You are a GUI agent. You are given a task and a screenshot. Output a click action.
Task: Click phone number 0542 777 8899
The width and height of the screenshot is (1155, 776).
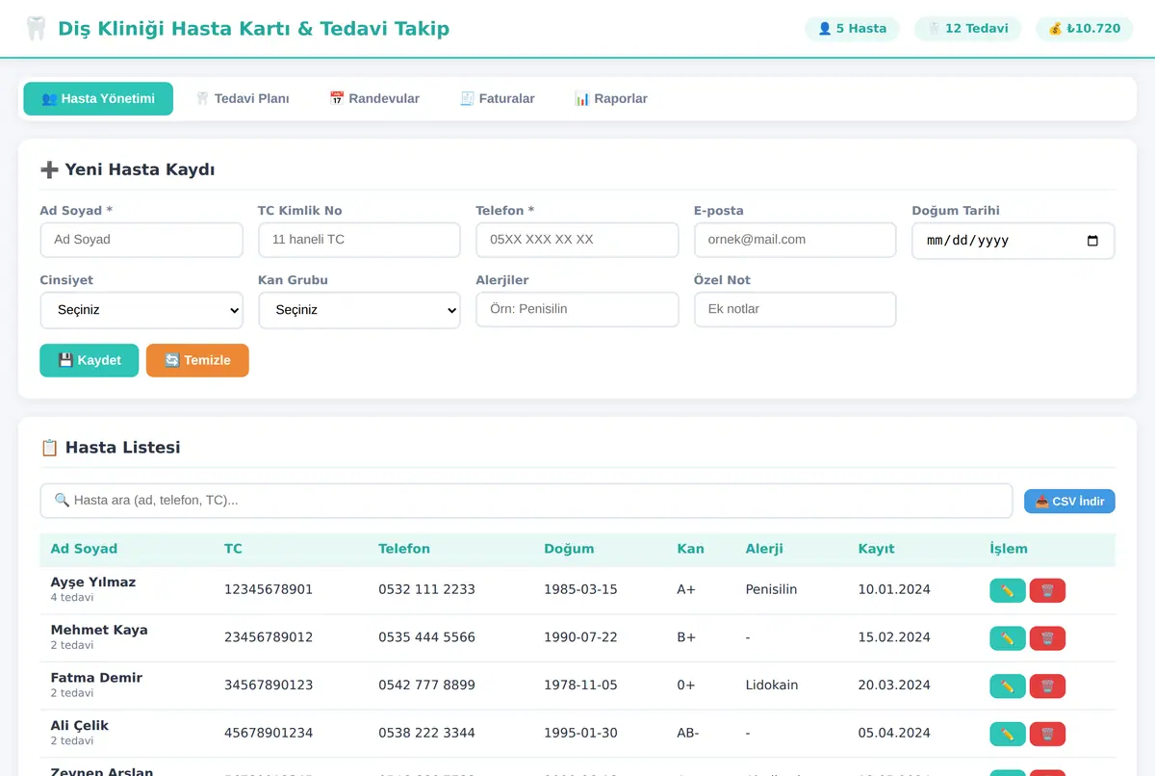pyautogui.click(x=426, y=685)
